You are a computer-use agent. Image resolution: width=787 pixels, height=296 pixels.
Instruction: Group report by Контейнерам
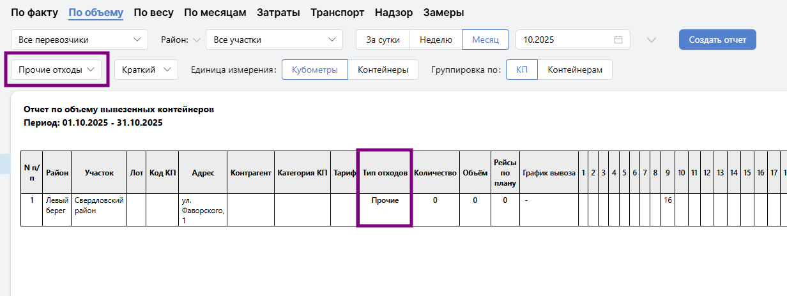pyautogui.click(x=574, y=70)
